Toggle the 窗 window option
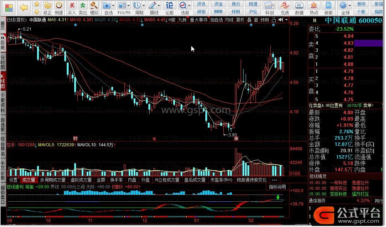386x227 pixels. (256, 20)
